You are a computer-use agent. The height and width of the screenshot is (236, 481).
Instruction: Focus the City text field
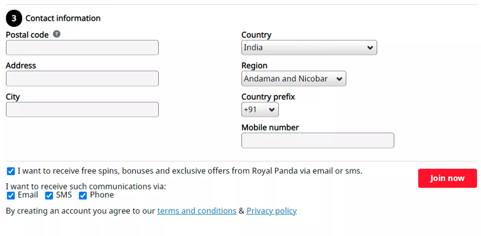pos(82,109)
